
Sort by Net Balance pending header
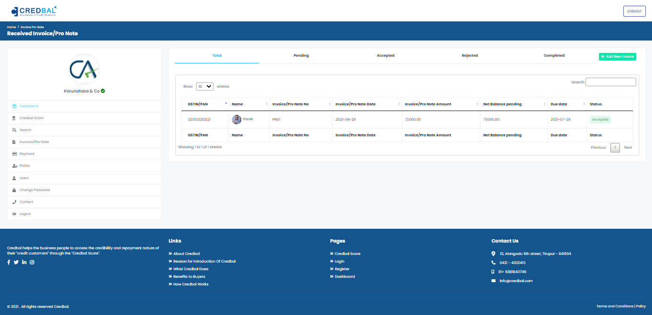(514, 104)
